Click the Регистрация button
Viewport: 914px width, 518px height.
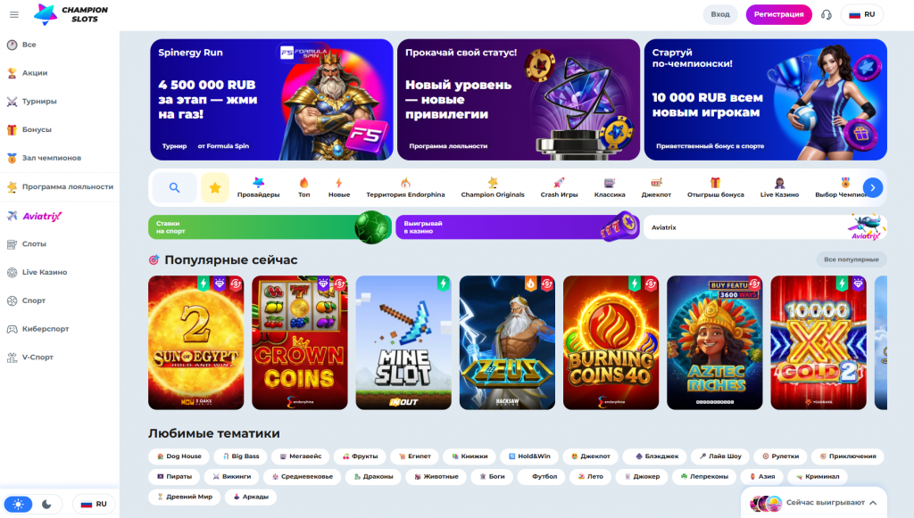click(778, 14)
